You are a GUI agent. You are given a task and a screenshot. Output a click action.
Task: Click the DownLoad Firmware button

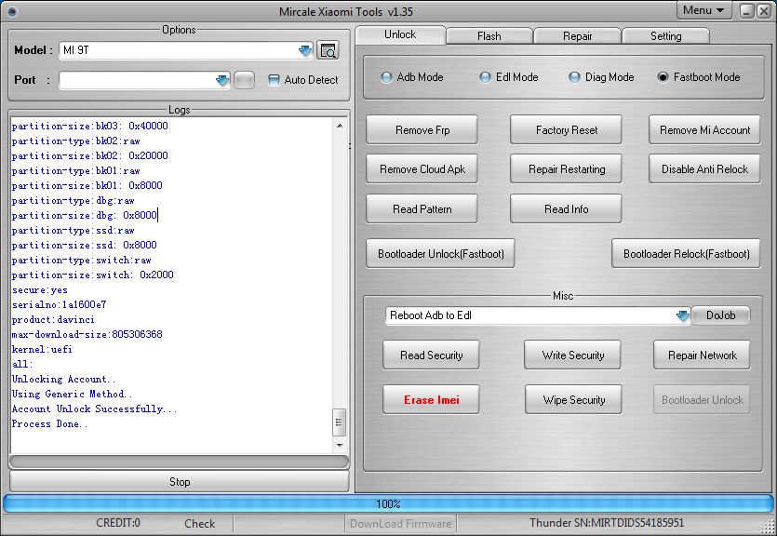pyautogui.click(x=401, y=524)
